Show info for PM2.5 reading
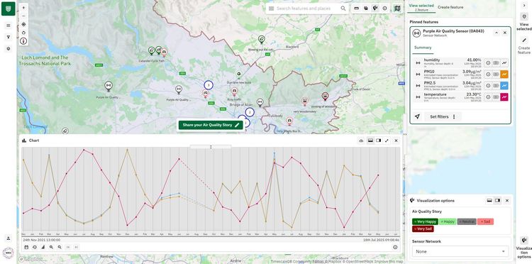Screen dimensions: 532x264 pos(488,85)
